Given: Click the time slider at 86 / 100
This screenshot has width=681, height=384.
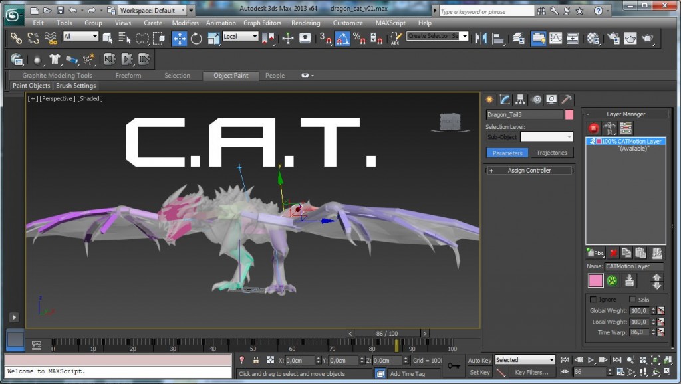Looking at the screenshot, I should coord(388,334).
